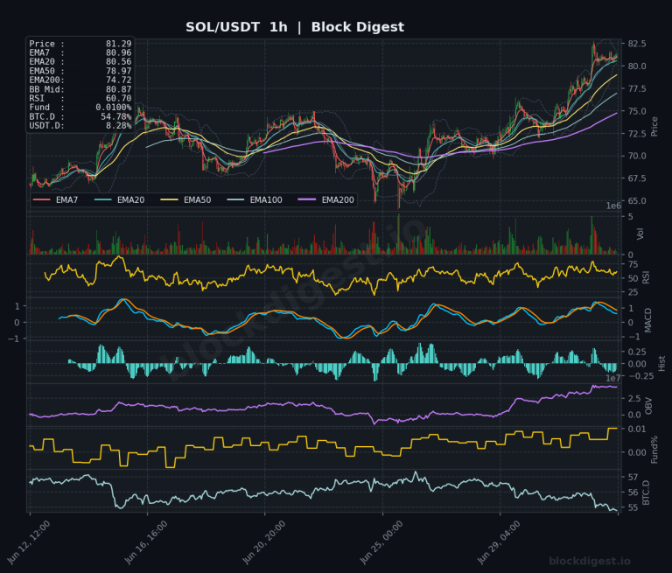Viewport: 672px width, 573px height.
Task: Click the 'Fund : 0.0100%' stats row
Action: [x=80, y=108]
